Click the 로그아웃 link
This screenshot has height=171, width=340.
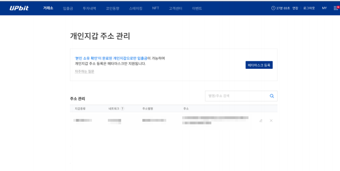point(309,8)
